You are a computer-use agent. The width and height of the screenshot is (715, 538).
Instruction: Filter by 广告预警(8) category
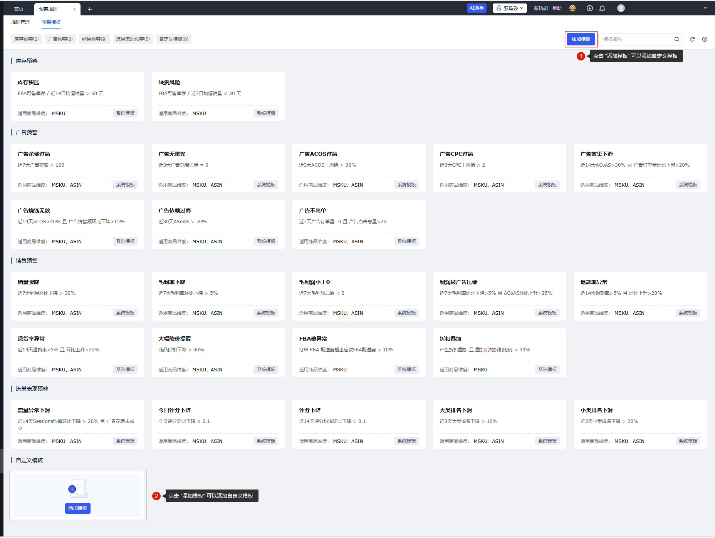tap(60, 39)
